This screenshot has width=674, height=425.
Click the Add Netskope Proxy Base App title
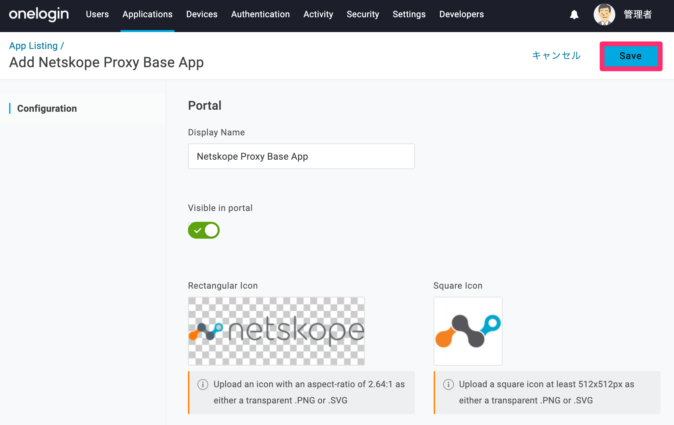pyautogui.click(x=106, y=62)
